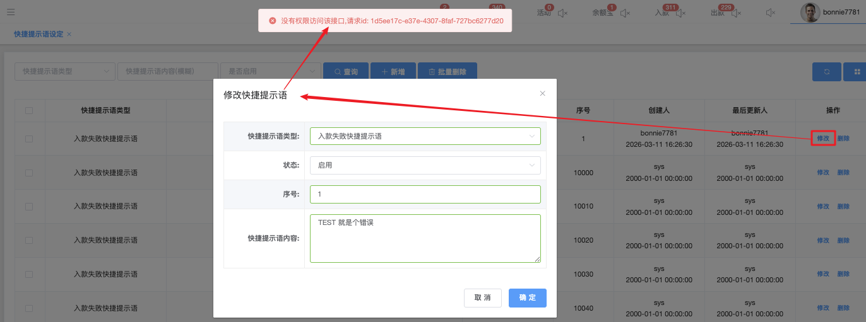
Task: Click the 取消 button in the dialog
Action: pyautogui.click(x=482, y=297)
